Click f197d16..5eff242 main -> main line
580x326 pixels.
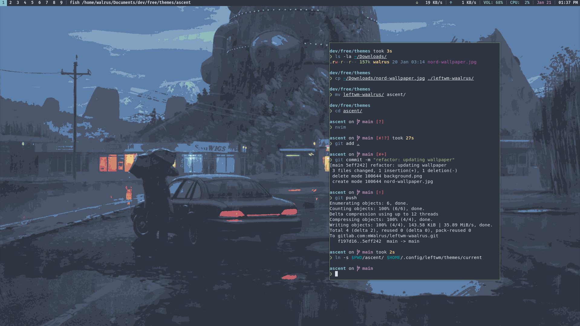pos(378,241)
